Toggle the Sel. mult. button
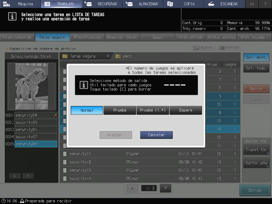This screenshot has height=204, width=272. (x=256, y=57)
